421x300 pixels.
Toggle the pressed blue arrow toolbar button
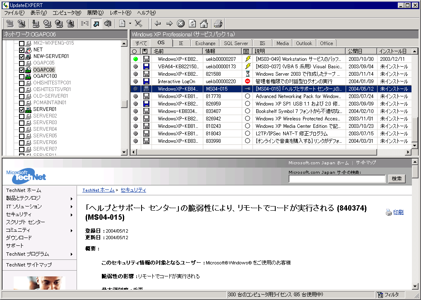click(96, 24)
